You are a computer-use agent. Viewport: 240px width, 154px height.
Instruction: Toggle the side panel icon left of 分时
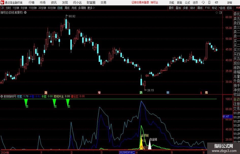[x=2, y=8]
